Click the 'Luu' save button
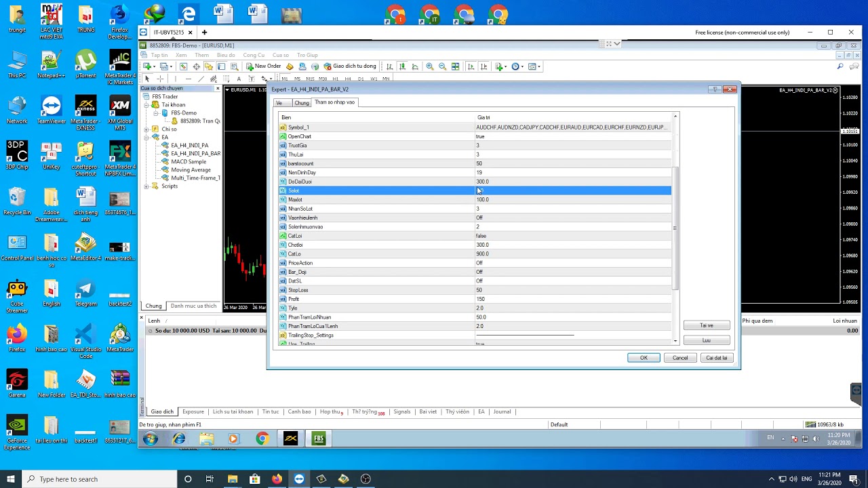Screen dimensions: 868x488 [707, 340]
